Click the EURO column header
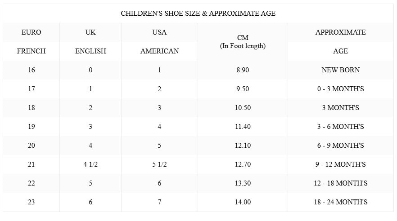Screen dimensions: 397x221 click(x=31, y=32)
